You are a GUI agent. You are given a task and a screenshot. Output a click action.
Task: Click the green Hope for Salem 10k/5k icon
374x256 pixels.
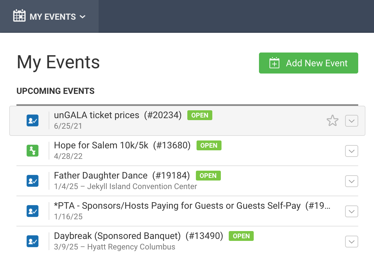click(x=33, y=151)
